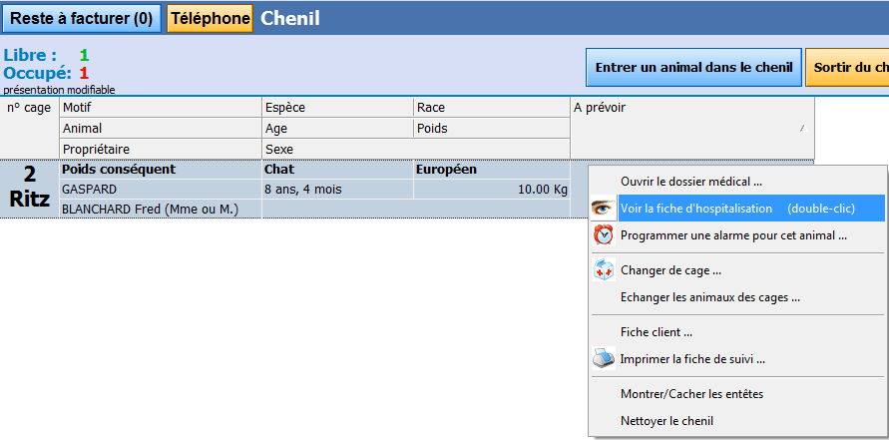Click the 'A prévoir' header resize grip
The height and width of the screenshot is (440, 889).
801,129
